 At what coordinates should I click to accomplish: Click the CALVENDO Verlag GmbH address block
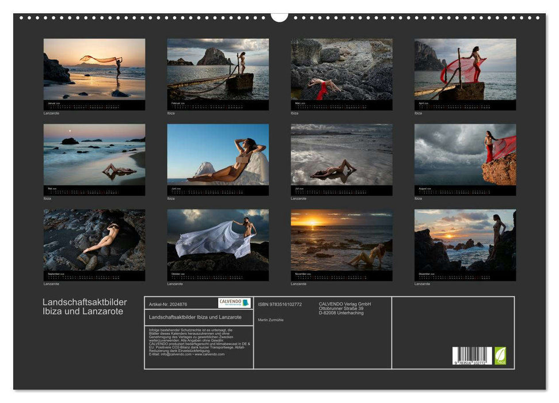345,308
